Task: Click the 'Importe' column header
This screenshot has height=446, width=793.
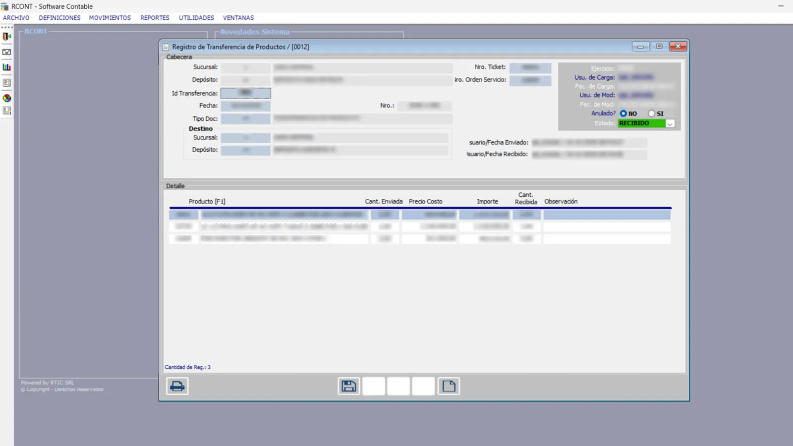Action: point(487,202)
